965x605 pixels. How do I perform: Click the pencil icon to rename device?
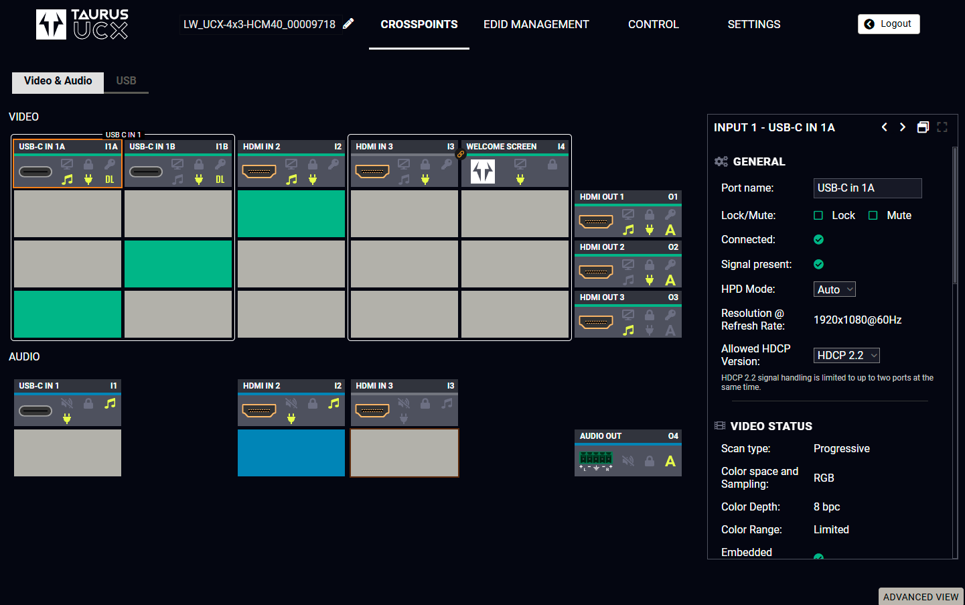[348, 24]
